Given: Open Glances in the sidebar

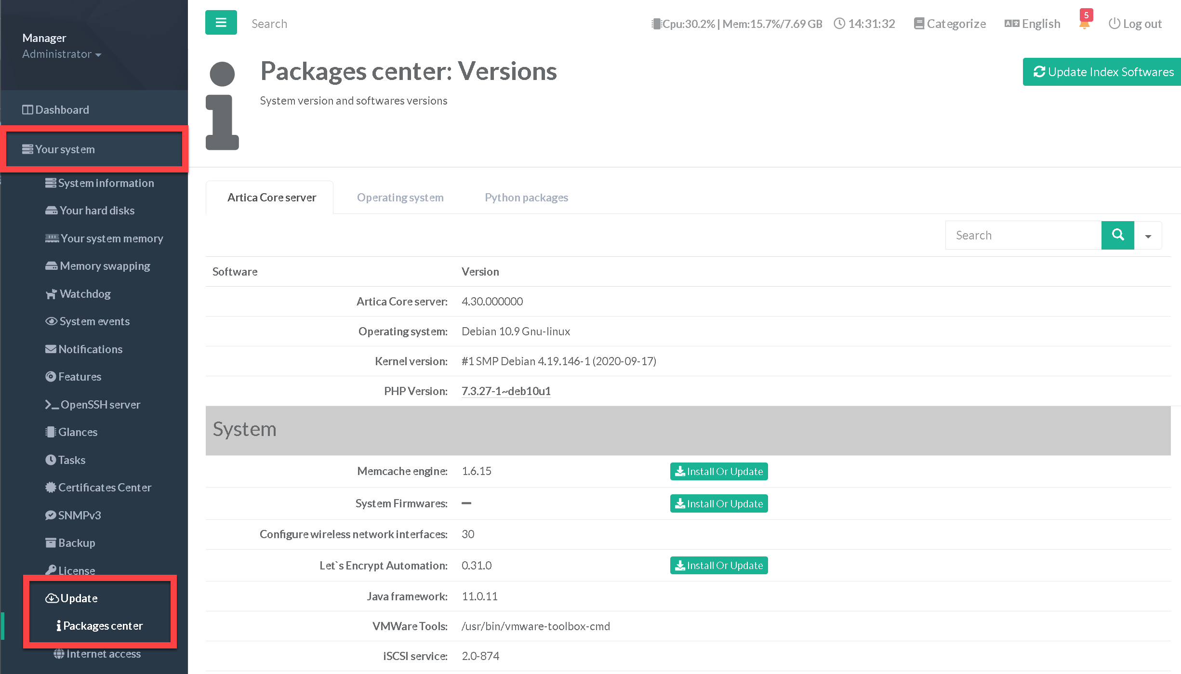Looking at the screenshot, I should pyautogui.click(x=78, y=432).
